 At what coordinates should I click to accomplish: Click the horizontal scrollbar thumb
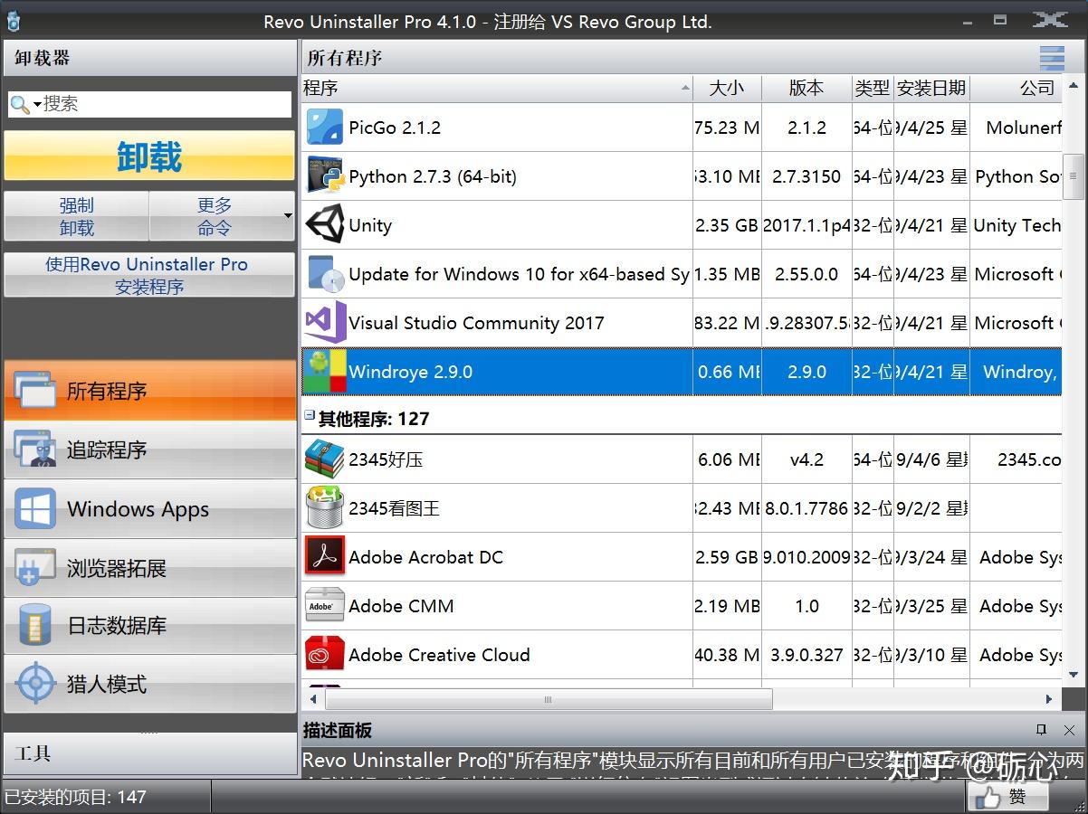[549, 699]
